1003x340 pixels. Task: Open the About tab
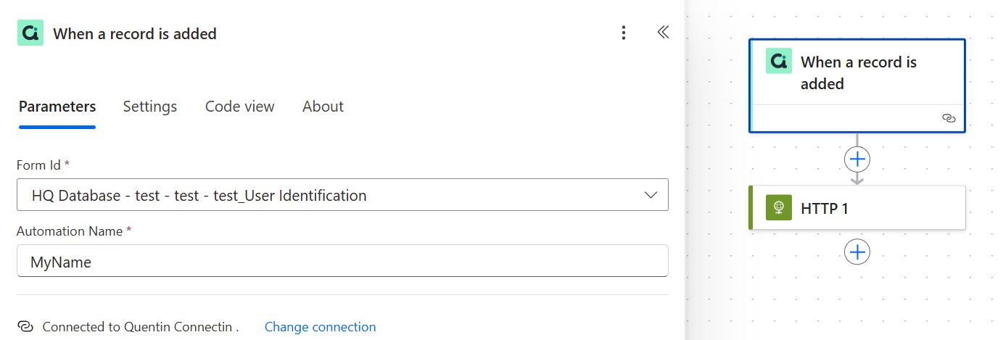pos(323,107)
